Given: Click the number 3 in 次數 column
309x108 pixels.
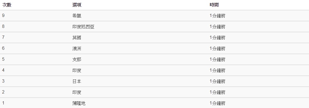Looking at the screenshot, I should coord(3,81).
